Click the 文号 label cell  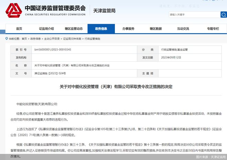[x=21, y=73]
